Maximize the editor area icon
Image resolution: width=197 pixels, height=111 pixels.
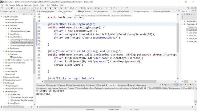click(179, 11)
